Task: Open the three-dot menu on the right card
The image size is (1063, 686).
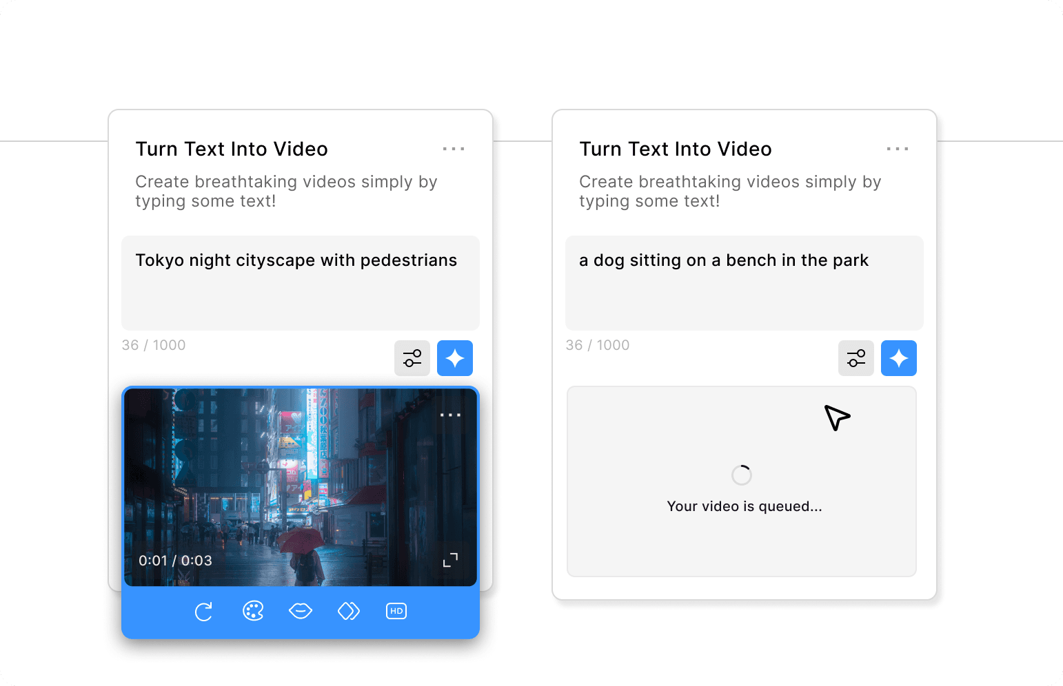Action: coord(898,149)
